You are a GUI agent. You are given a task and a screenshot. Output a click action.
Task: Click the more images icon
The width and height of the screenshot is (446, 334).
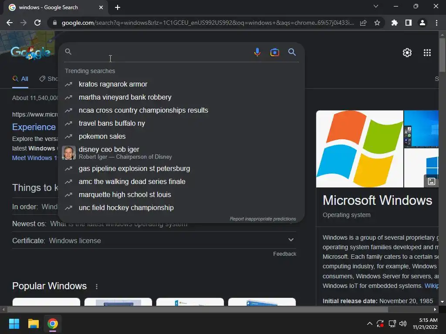pyautogui.click(x=431, y=181)
